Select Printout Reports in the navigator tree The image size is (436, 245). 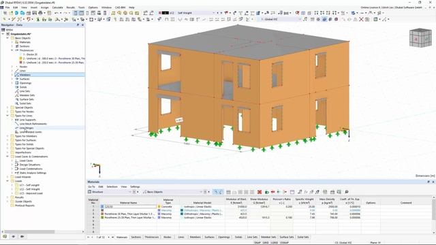point(25,206)
